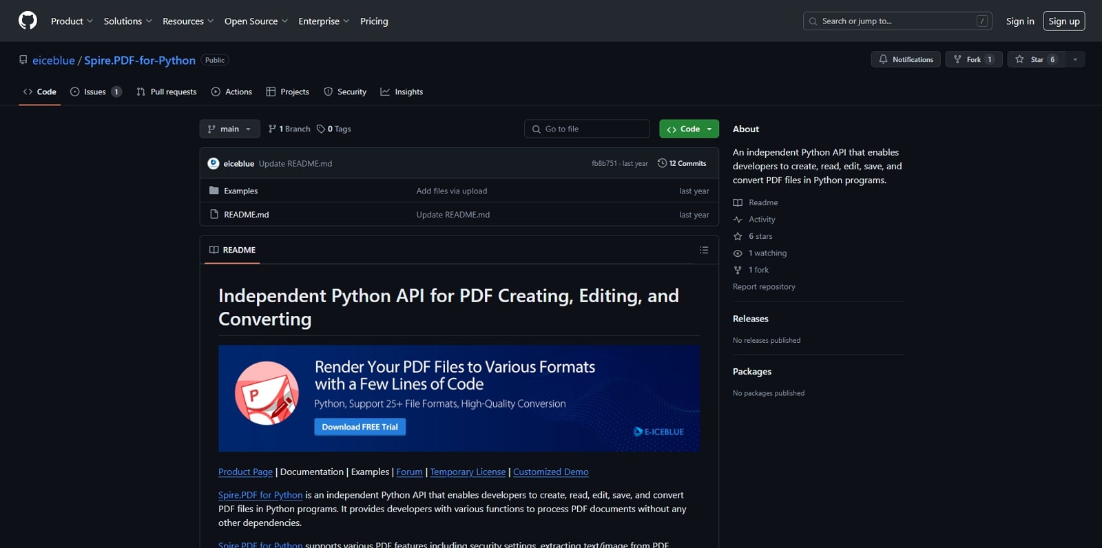Switch to the Security tab
The width and height of the screenshot is (1102, 548).
(345, 92)
